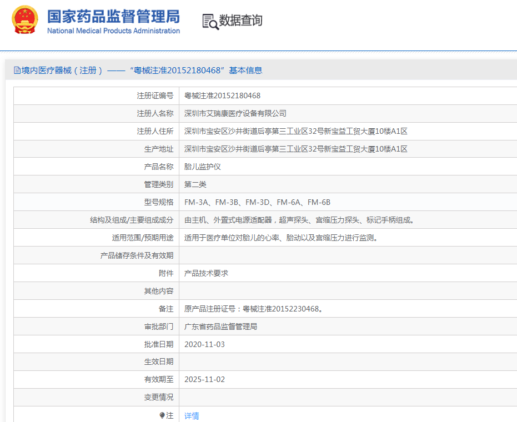Click the 适用范围 intended use value
The height and width of the screenshot is (422, 517).
pyautogui.click(x=281, y=238)
